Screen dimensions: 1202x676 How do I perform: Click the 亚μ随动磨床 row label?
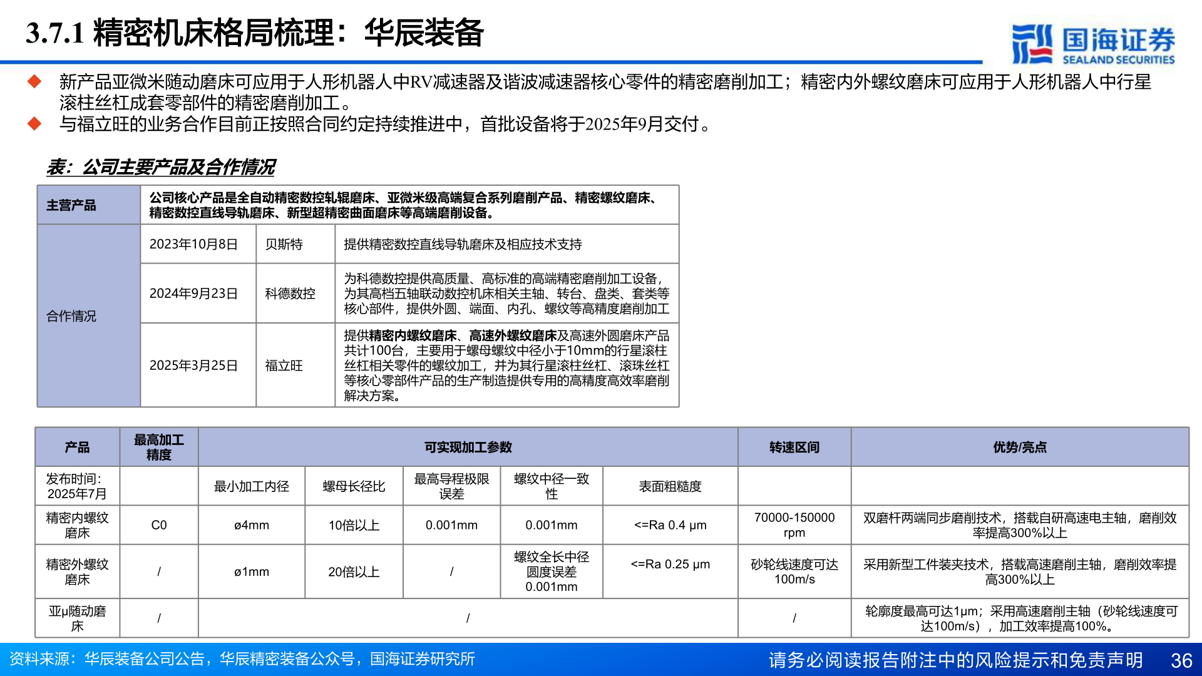tap(77, 618)
